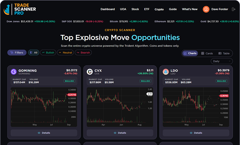This screenshot has height=145, width=240.
Task: Click the LDO -21.36% (1d) change
Action: pos(222,73)
